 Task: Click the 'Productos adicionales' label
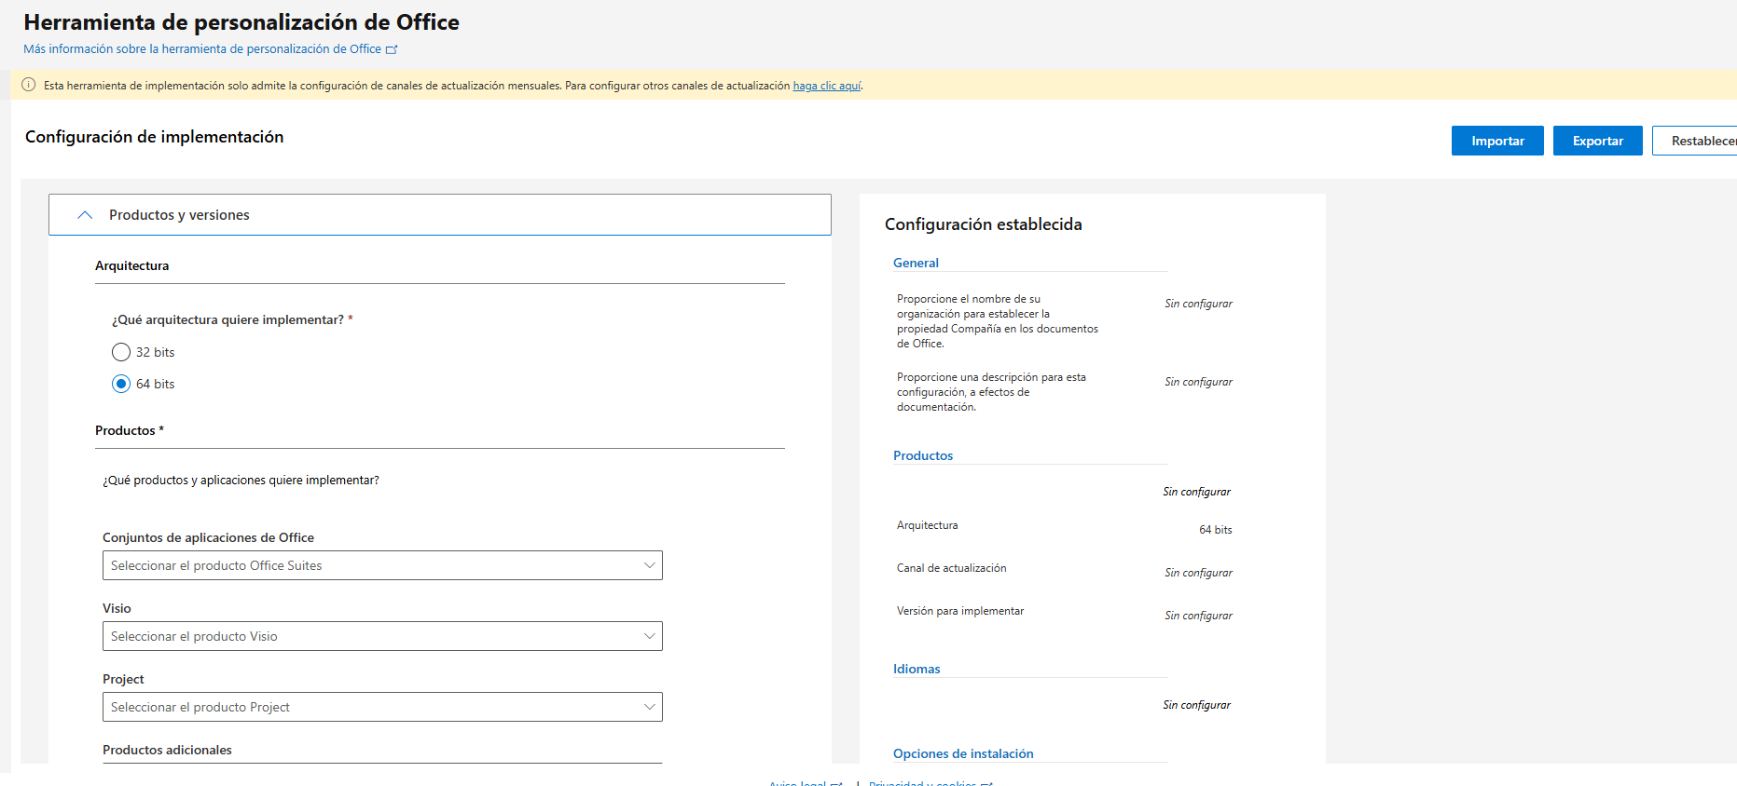point(167,750)
